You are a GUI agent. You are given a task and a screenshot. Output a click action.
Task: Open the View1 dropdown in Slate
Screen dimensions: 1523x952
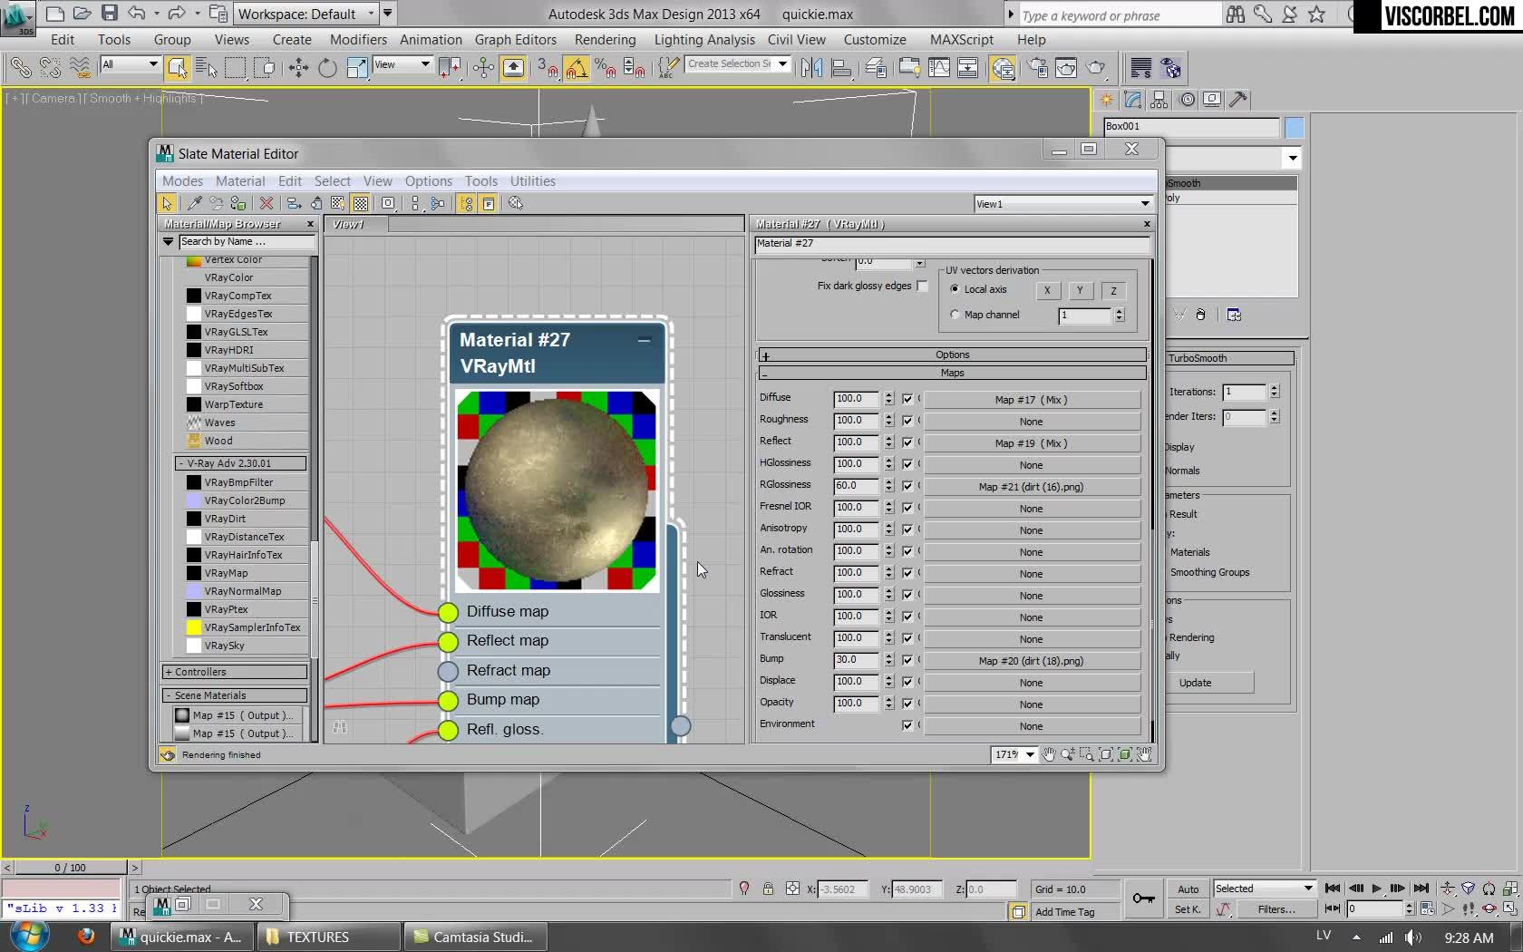(1062, 204)
